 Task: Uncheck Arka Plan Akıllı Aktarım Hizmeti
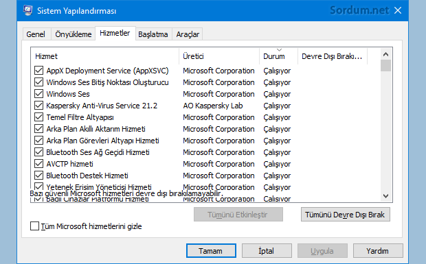[x=39, y=129]
